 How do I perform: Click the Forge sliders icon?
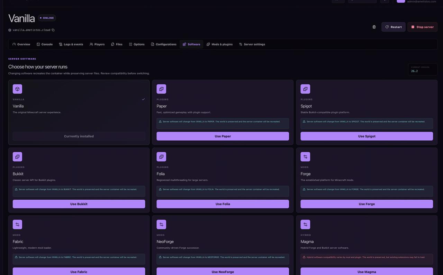(x=305, y=157)
